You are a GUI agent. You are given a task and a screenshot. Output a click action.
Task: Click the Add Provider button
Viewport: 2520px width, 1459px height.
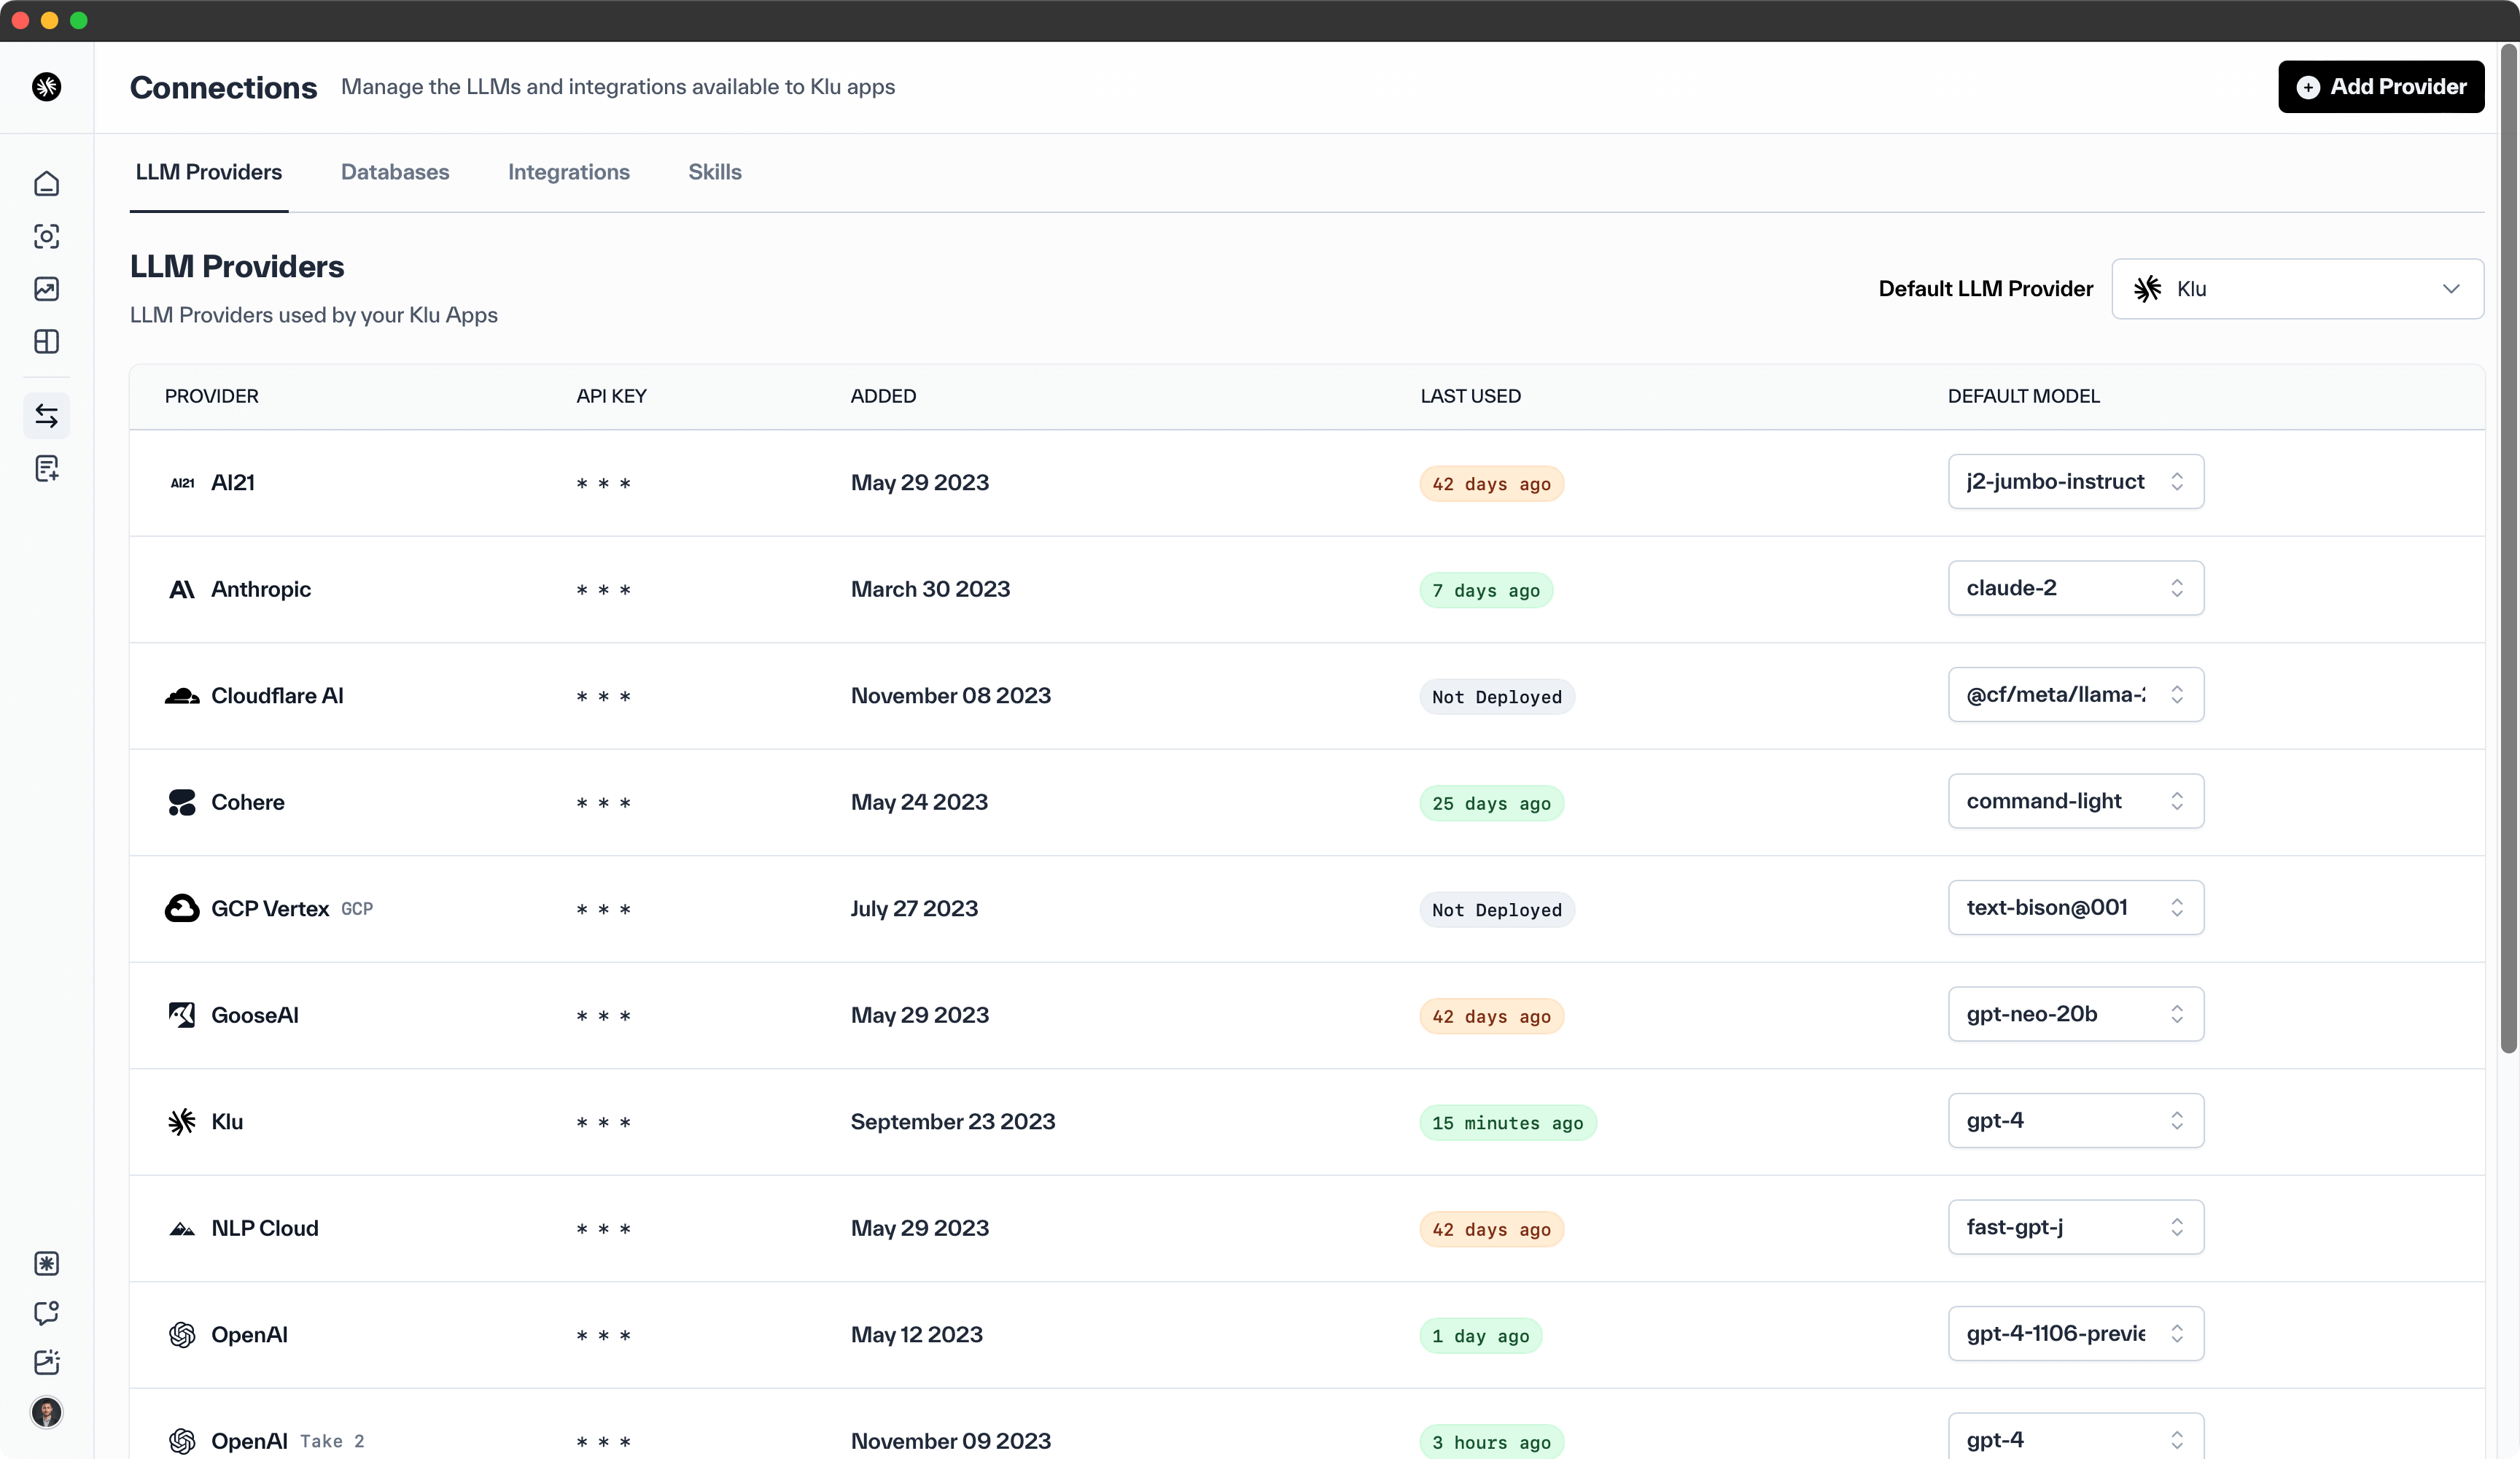[x=2381, y=86]
